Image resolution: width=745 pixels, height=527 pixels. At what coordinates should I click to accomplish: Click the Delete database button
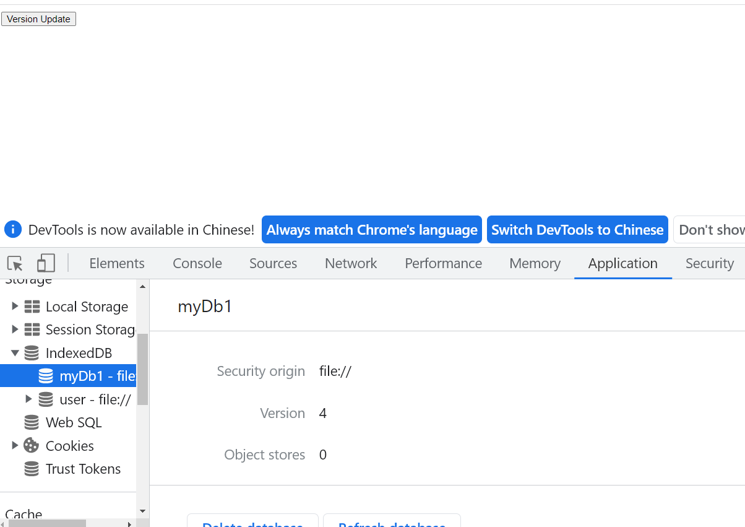[252, 521]
